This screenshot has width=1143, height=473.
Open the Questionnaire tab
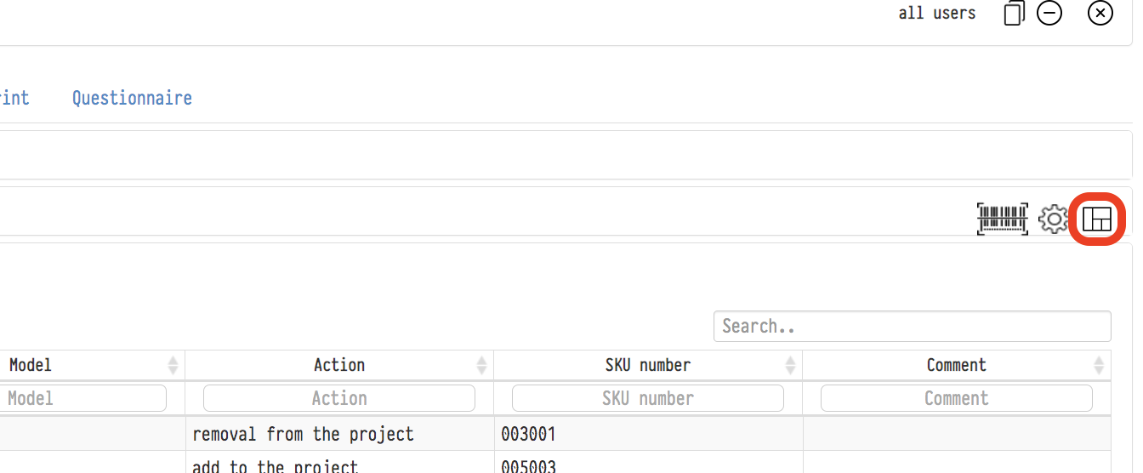click(132, 98)
